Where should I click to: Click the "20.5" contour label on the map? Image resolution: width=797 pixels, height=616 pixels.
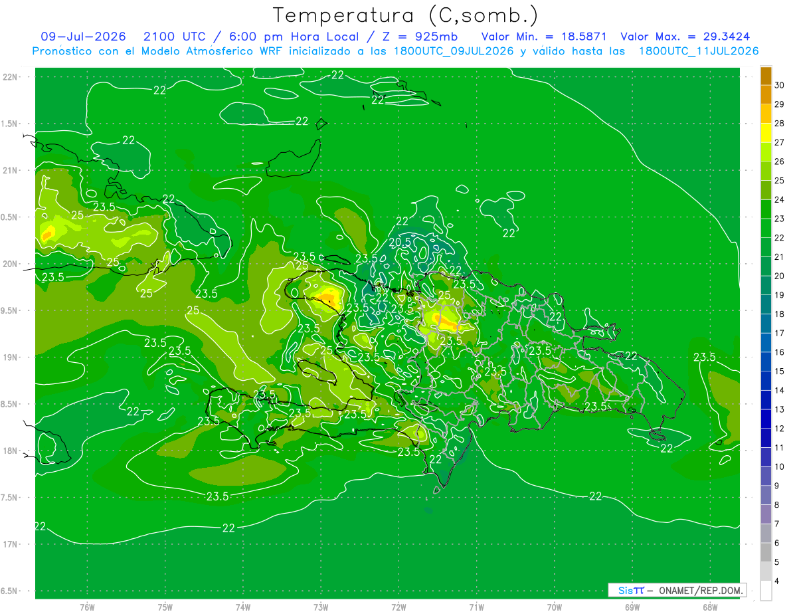pyautogui.click(x=400, y=243)
